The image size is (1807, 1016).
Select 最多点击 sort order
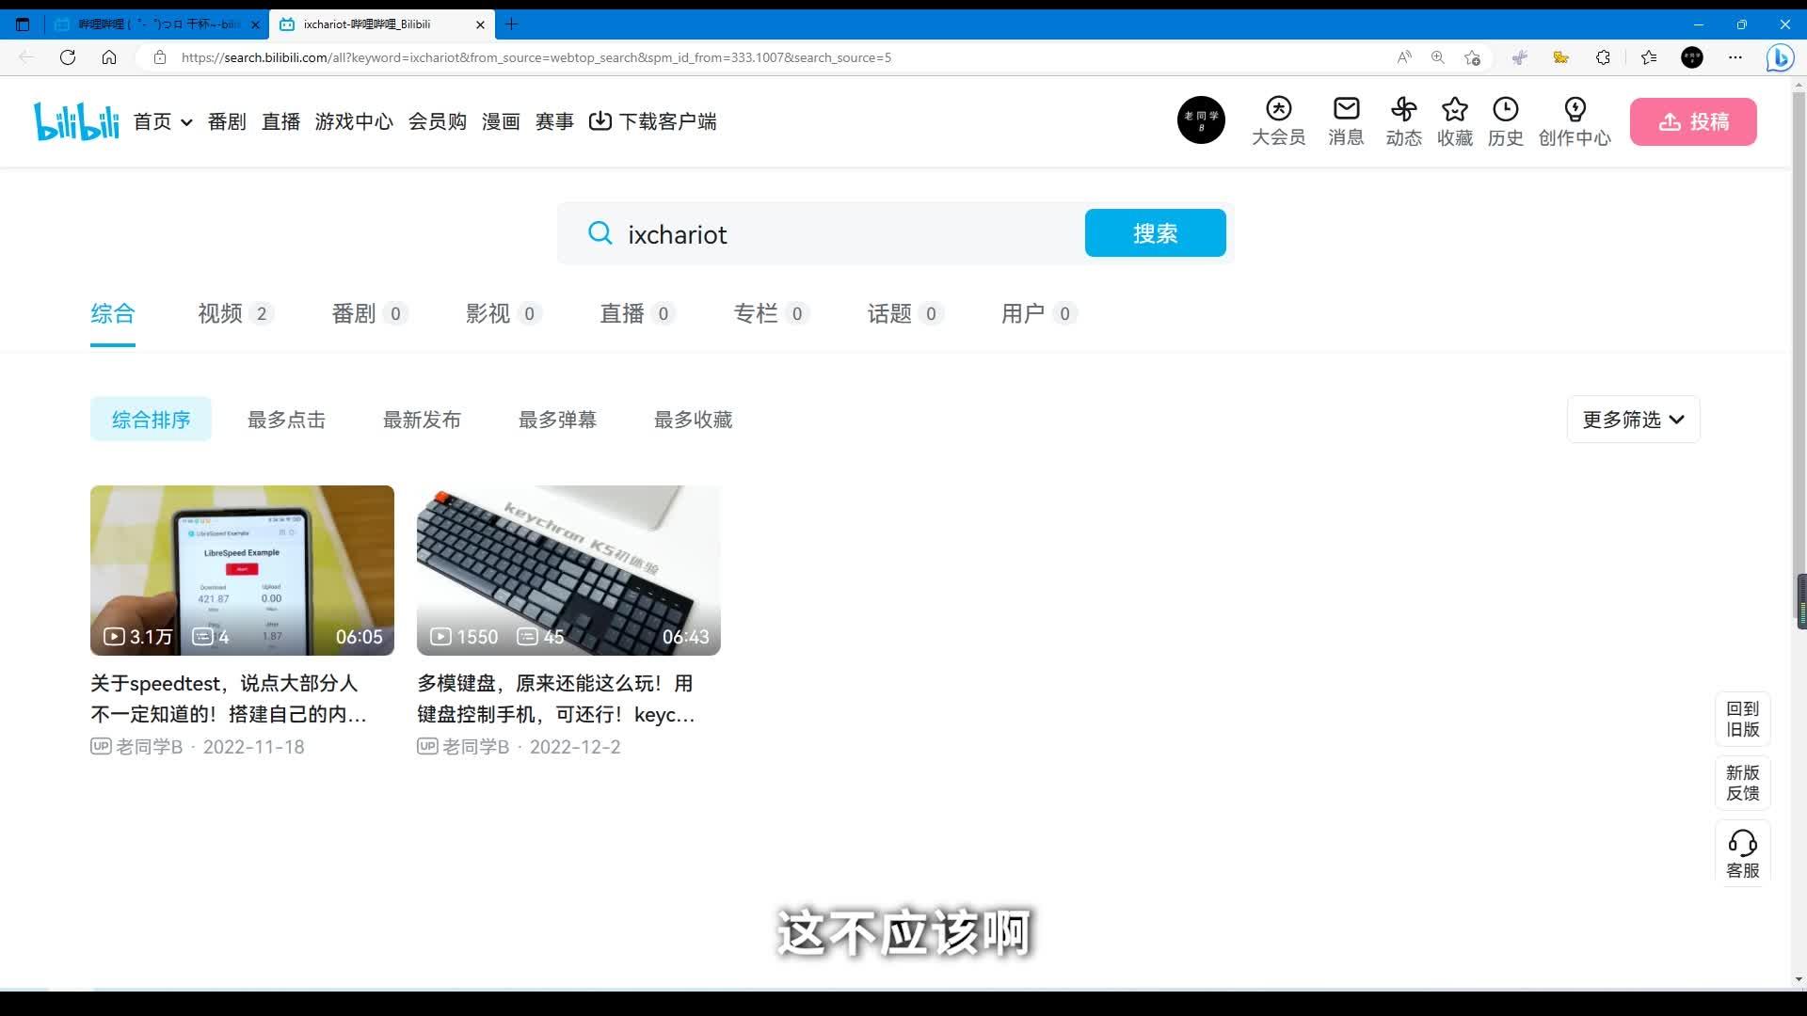click(x=286, y=420)
